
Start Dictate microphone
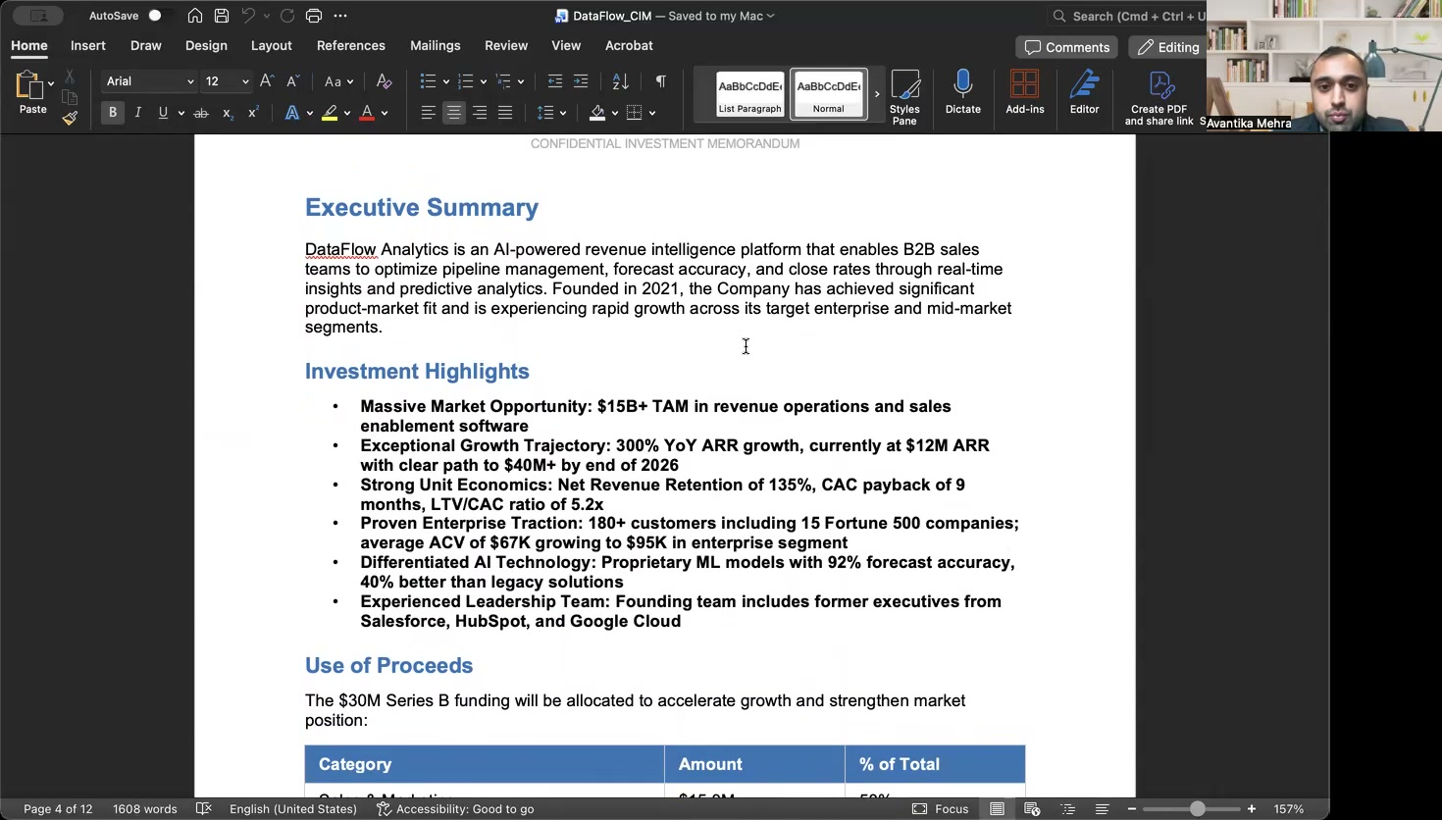(x=962, y=92)
